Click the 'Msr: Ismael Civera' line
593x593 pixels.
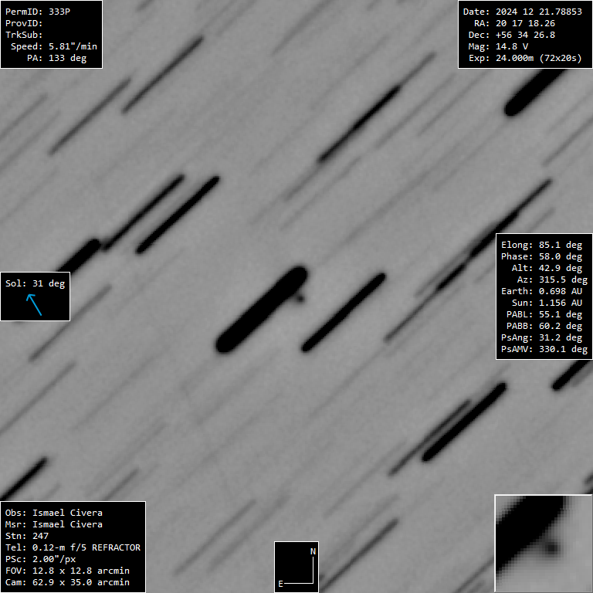(54, 524)
